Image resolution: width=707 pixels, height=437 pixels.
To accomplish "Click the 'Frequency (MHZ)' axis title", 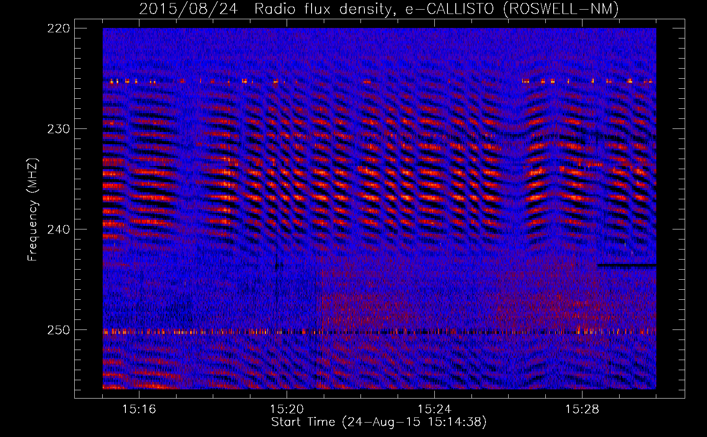I will coord(33,209).
